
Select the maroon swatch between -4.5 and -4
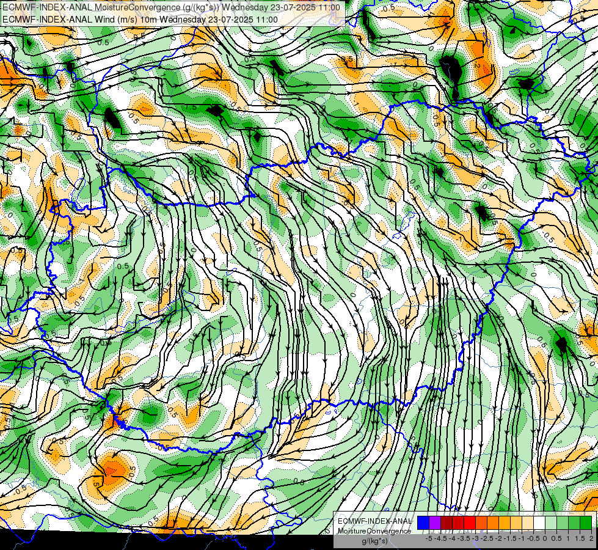(447, 523)
